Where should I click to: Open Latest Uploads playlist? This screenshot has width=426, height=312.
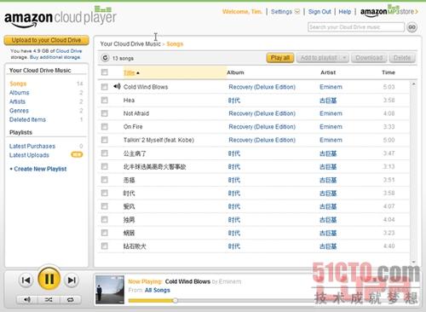tap(29, 155)
